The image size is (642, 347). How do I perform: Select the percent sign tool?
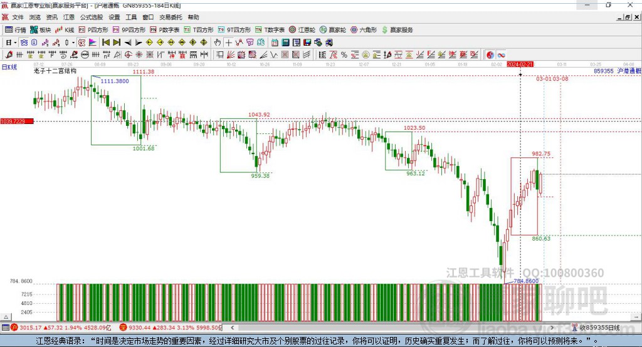click(x=344, y=55)
